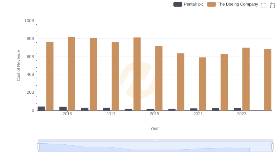Grab the left handle of the range slider
Screen dimensions: 279x160
click(x=38, y=146)
